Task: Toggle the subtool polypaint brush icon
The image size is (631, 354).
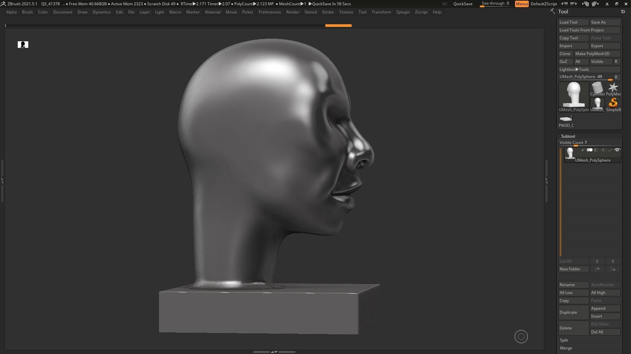Action: 610,150
